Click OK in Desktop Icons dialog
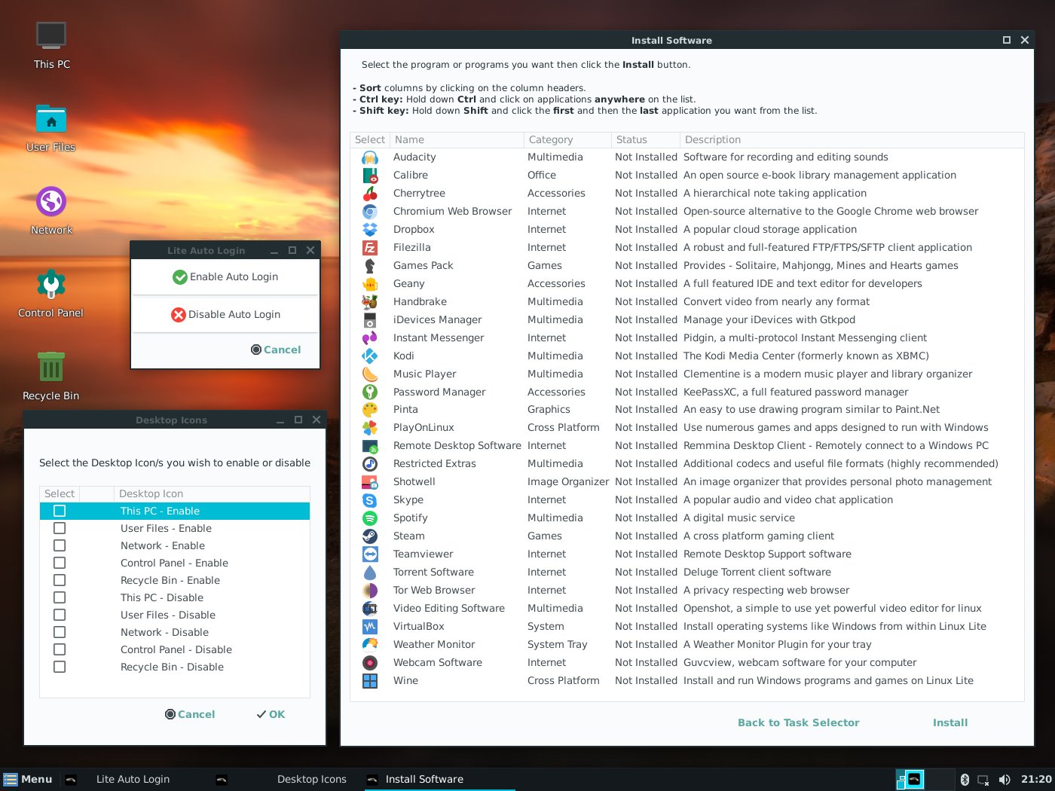The image size is (1055, 791). [x=271, y=714]
